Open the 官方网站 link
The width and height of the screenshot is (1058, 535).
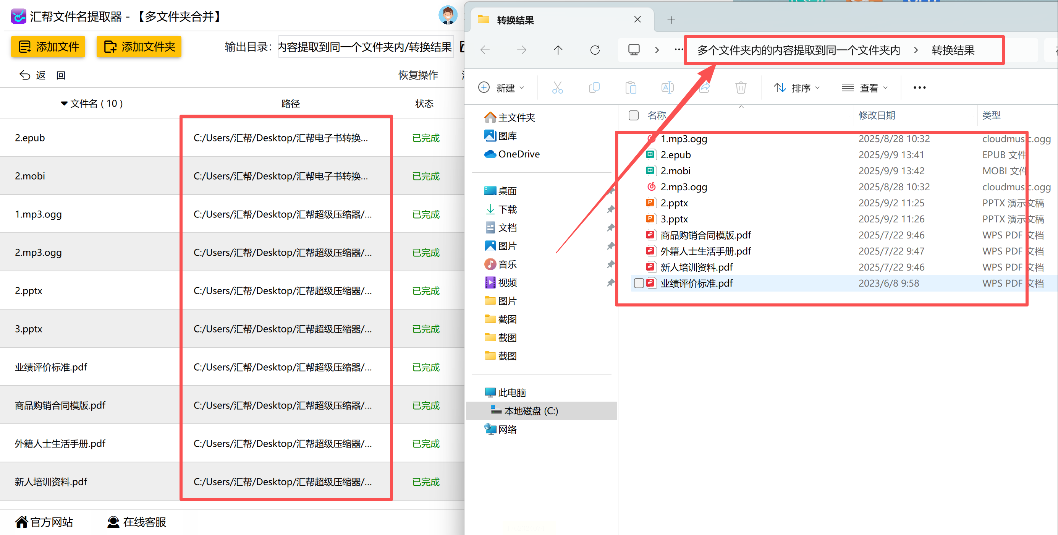tap(44, 522)
